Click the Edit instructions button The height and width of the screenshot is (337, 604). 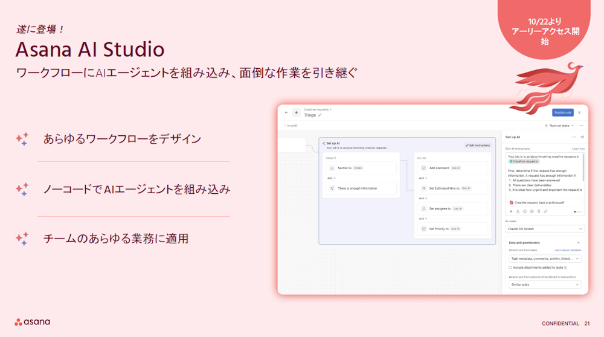point(478,145)
